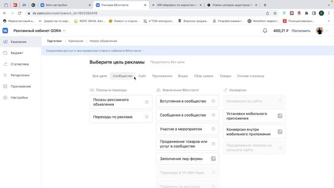Click the browser back arrow
This screenshot has height=188, width=334.
tap(5, 13)
